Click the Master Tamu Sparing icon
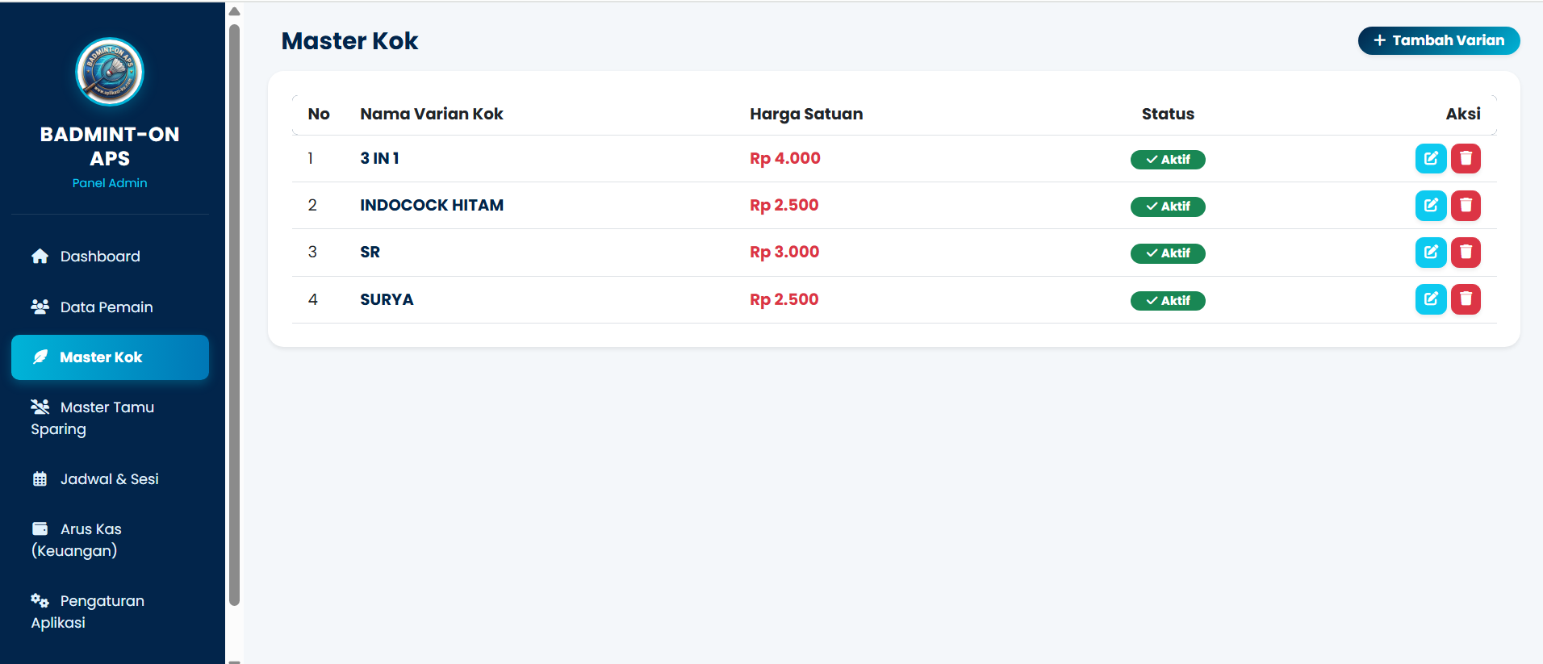 pyautogui.click(x=40, y=407)
